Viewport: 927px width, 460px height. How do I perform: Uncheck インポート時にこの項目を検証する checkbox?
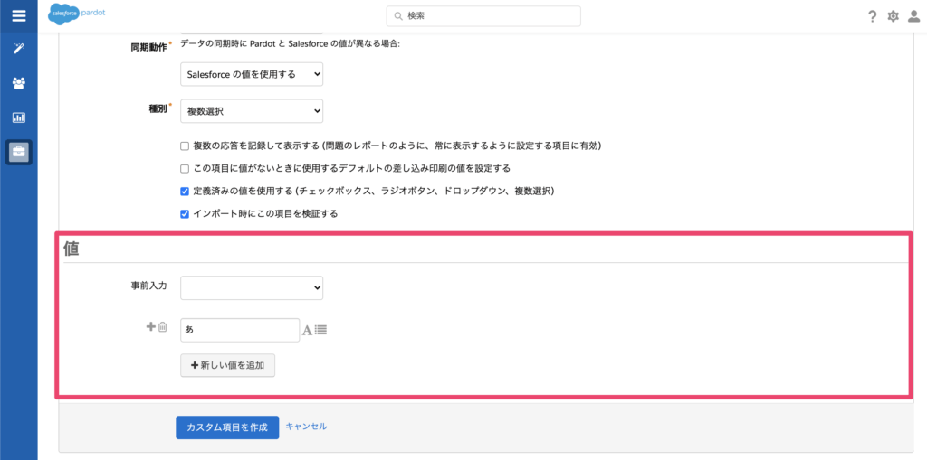coord(185,214)
